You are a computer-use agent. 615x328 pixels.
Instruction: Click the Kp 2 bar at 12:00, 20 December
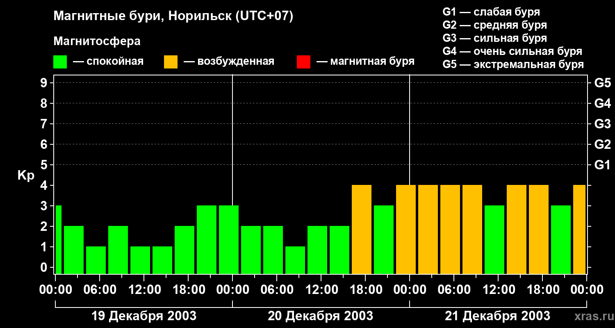(x=317, y=250)
